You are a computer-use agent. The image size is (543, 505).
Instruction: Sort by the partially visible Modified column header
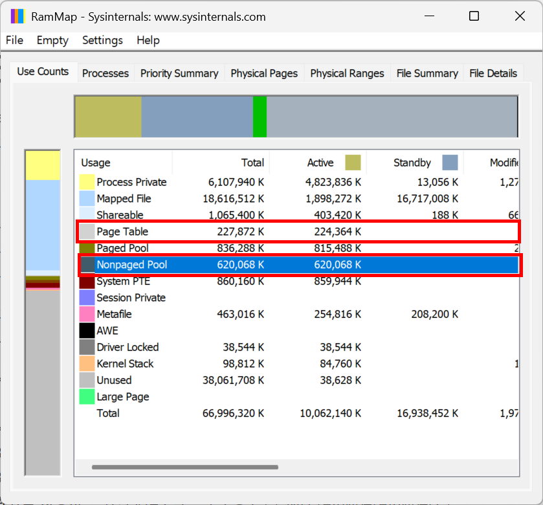[x=491, y=163]
